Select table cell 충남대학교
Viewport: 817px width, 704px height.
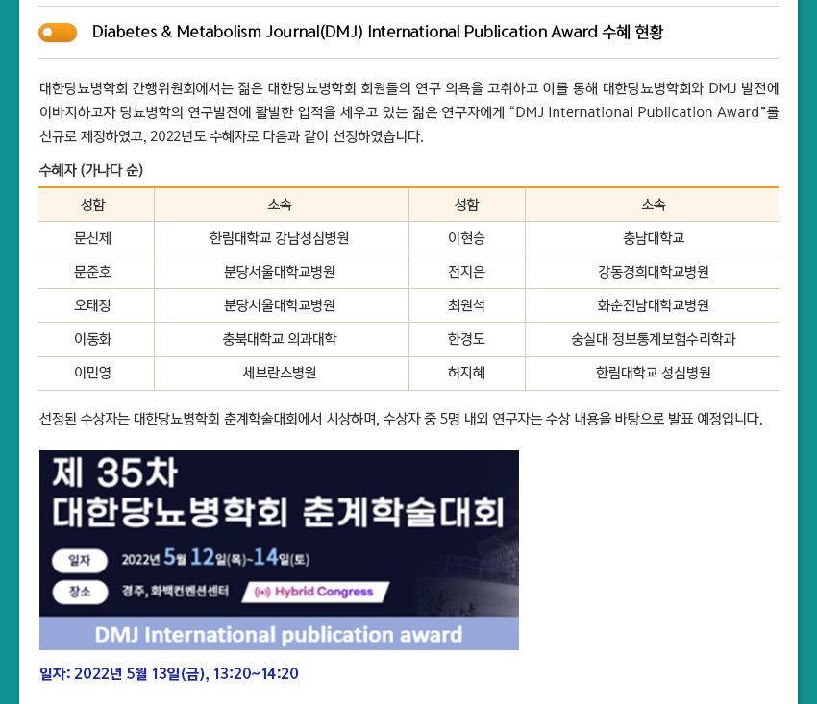click(x=654, y=238)
